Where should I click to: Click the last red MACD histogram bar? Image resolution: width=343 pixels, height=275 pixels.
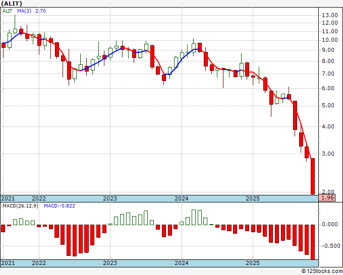[x=313, y=242]
